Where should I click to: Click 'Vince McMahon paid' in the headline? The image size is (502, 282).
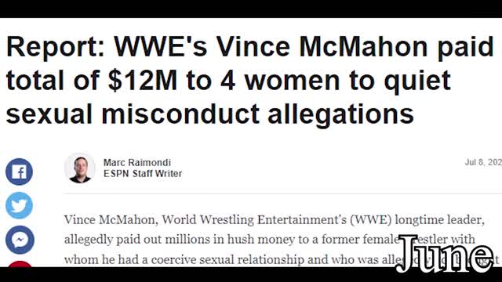click(355, 47)
